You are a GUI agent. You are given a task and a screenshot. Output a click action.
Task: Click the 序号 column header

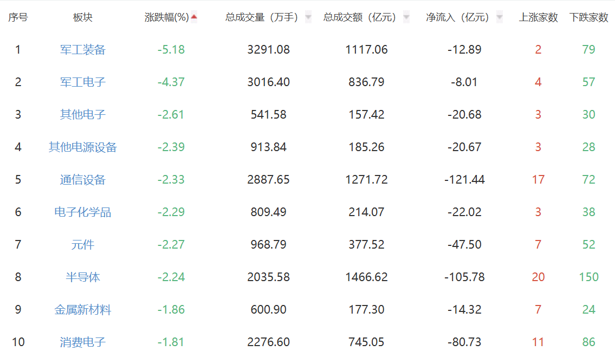pyautogui.click(x=18, y=17)
